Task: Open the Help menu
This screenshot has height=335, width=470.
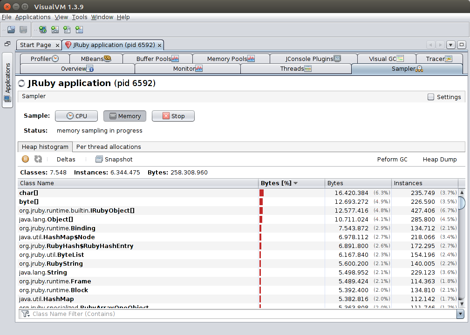Action: click(123, 17)
